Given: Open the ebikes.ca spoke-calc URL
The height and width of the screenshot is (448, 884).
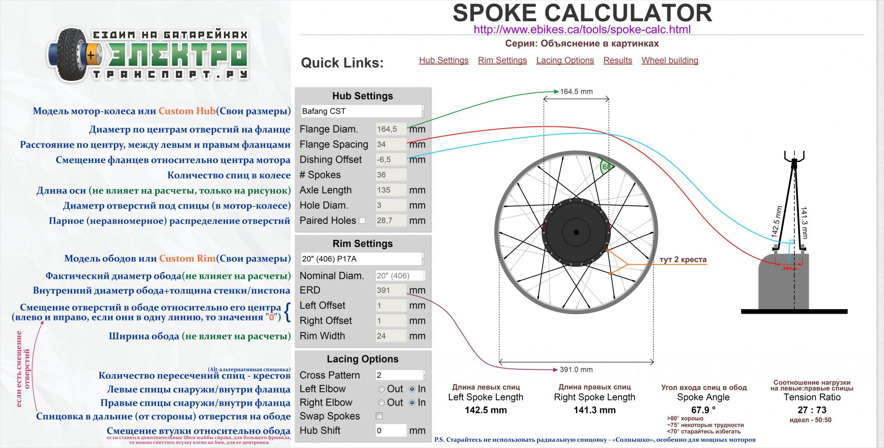Looking at the screenshot, I should tap(582, 30).
